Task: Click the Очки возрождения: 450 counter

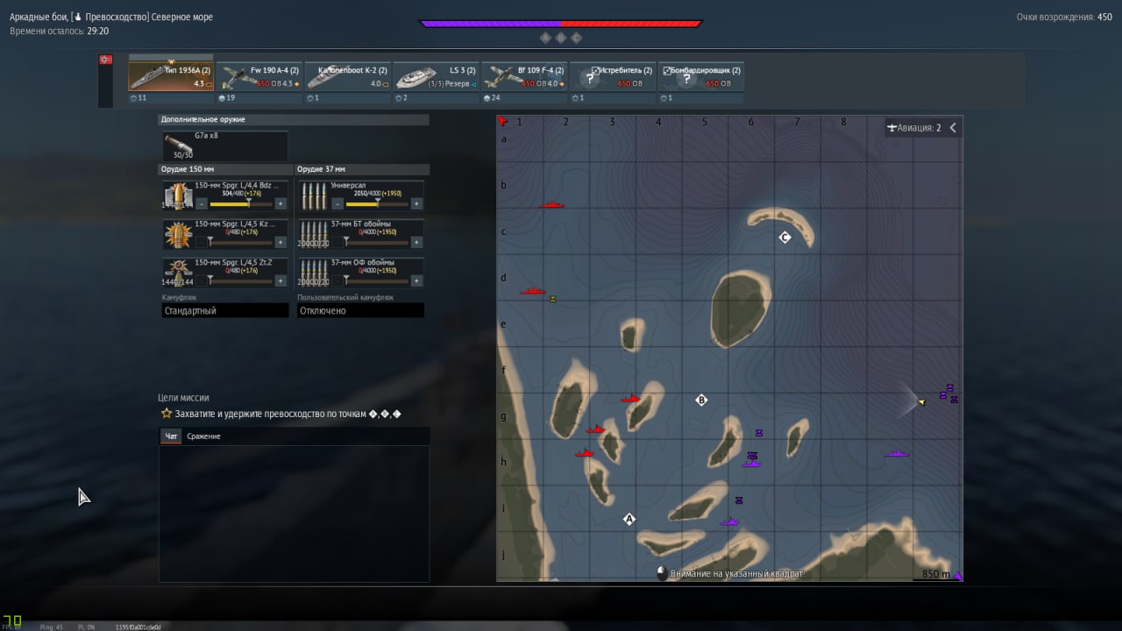Action: coord(1064,17)
